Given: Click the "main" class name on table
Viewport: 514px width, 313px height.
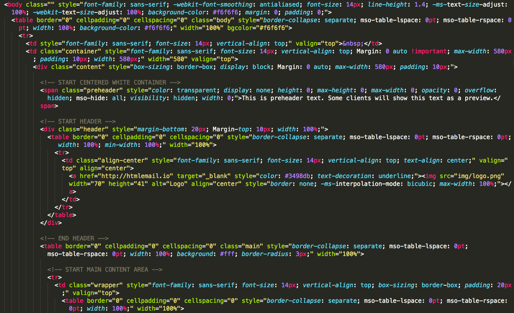Looking at the screenshot, I should pyautogui.click(x=252, y=246).
